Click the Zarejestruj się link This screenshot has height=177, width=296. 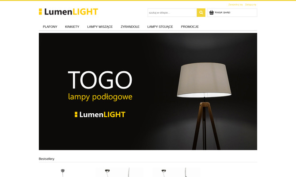click(235, 4)
